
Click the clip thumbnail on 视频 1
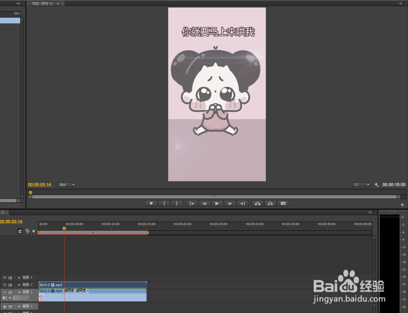point(41,297)
